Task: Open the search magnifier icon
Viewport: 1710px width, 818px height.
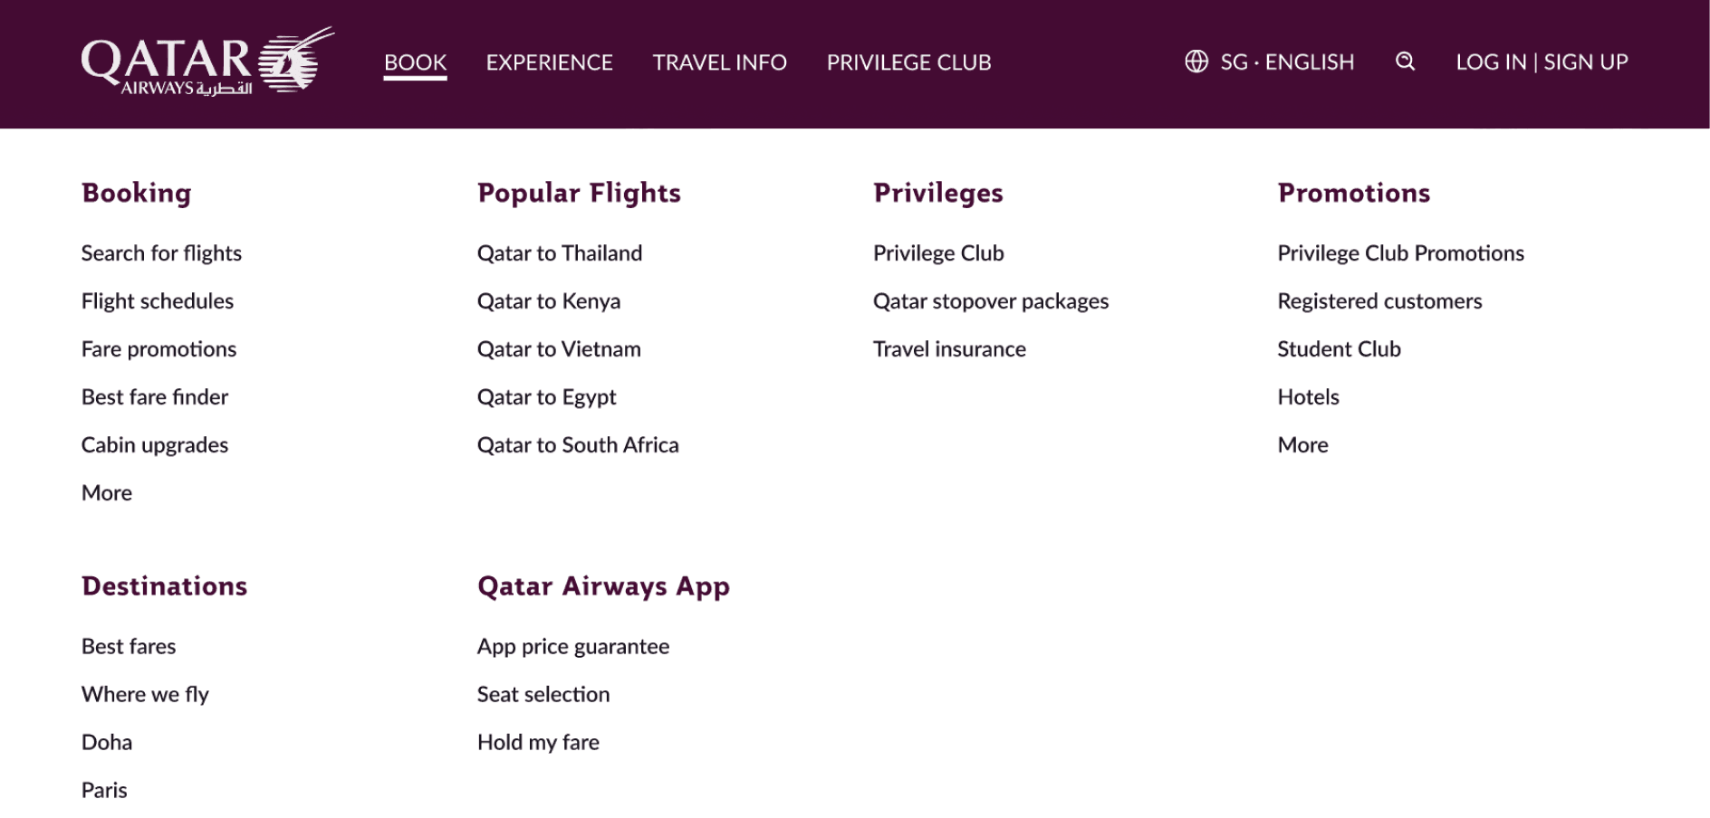Action: tap(1405, 62)
